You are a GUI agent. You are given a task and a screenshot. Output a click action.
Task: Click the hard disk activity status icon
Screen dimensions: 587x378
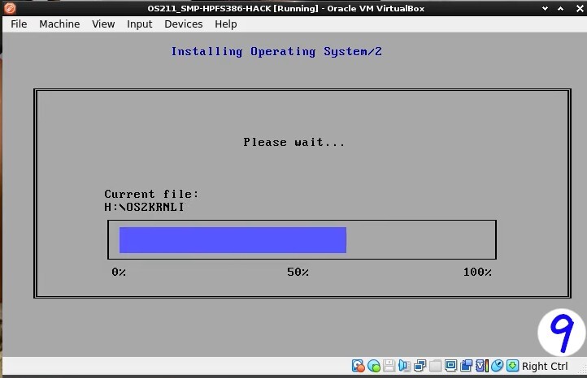359,366
